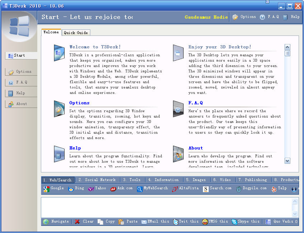Click the Paste toolbar button
Image resolution: width=304 pixels, height=233 pixels.
128,222
